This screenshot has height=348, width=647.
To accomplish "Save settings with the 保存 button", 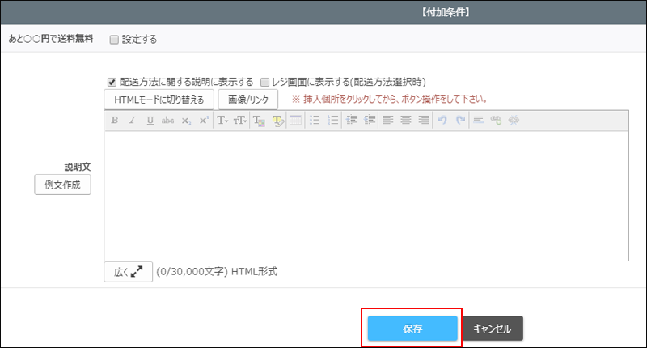I will click(412, 329).
